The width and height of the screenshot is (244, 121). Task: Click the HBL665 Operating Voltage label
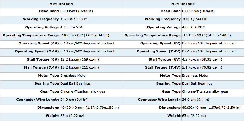pos(42,27)
